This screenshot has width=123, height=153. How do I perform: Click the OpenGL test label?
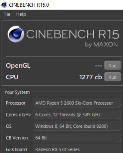pyautogui.click(x=18, y=66)
